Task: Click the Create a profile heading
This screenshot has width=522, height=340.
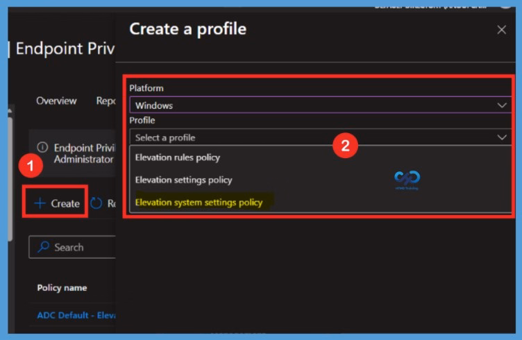Action: pyautogui.click(x=188, y=29)
